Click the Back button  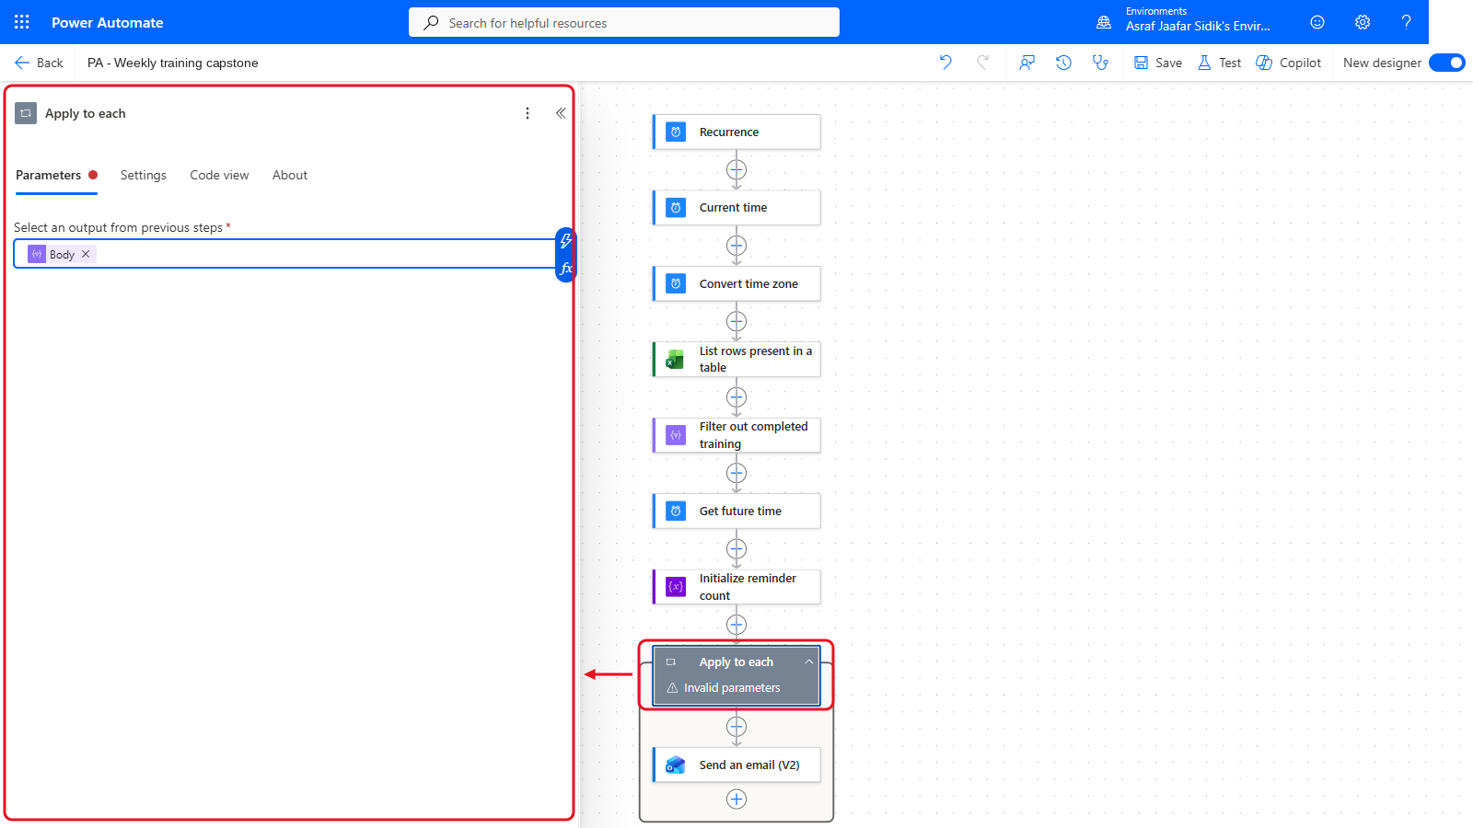(39, 63)
